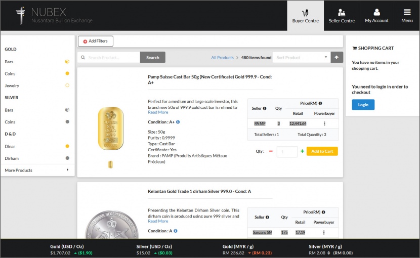Click the grey coin icon beside Silver Coins
Image resolution: width=420 pixels, height=258 pixels.
pos(67,121)
